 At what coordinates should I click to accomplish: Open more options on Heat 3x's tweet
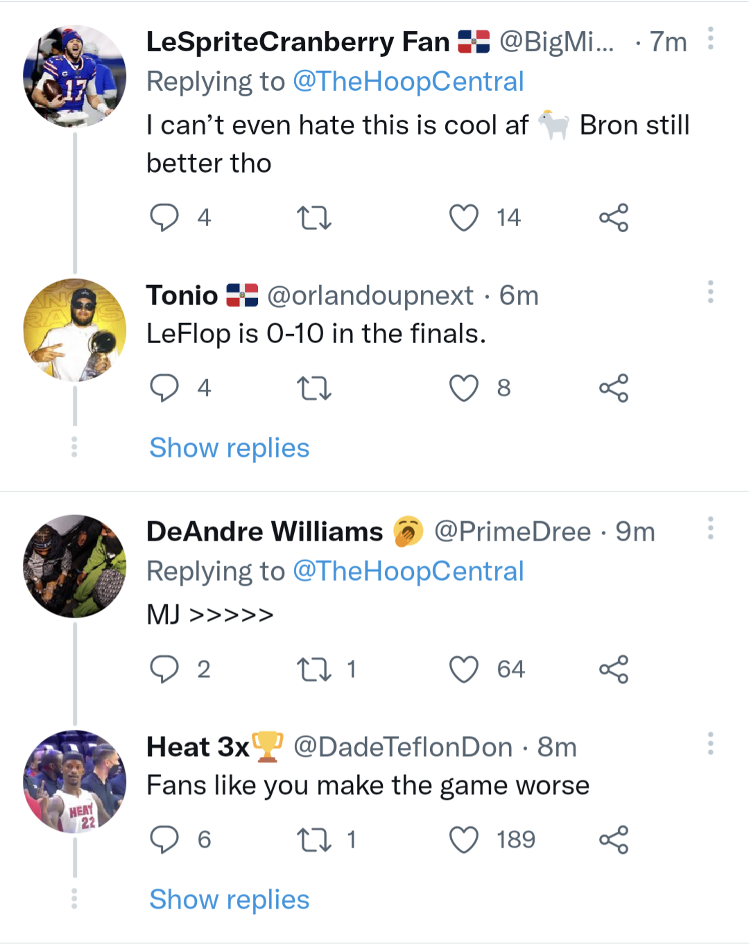click(710, 744)
